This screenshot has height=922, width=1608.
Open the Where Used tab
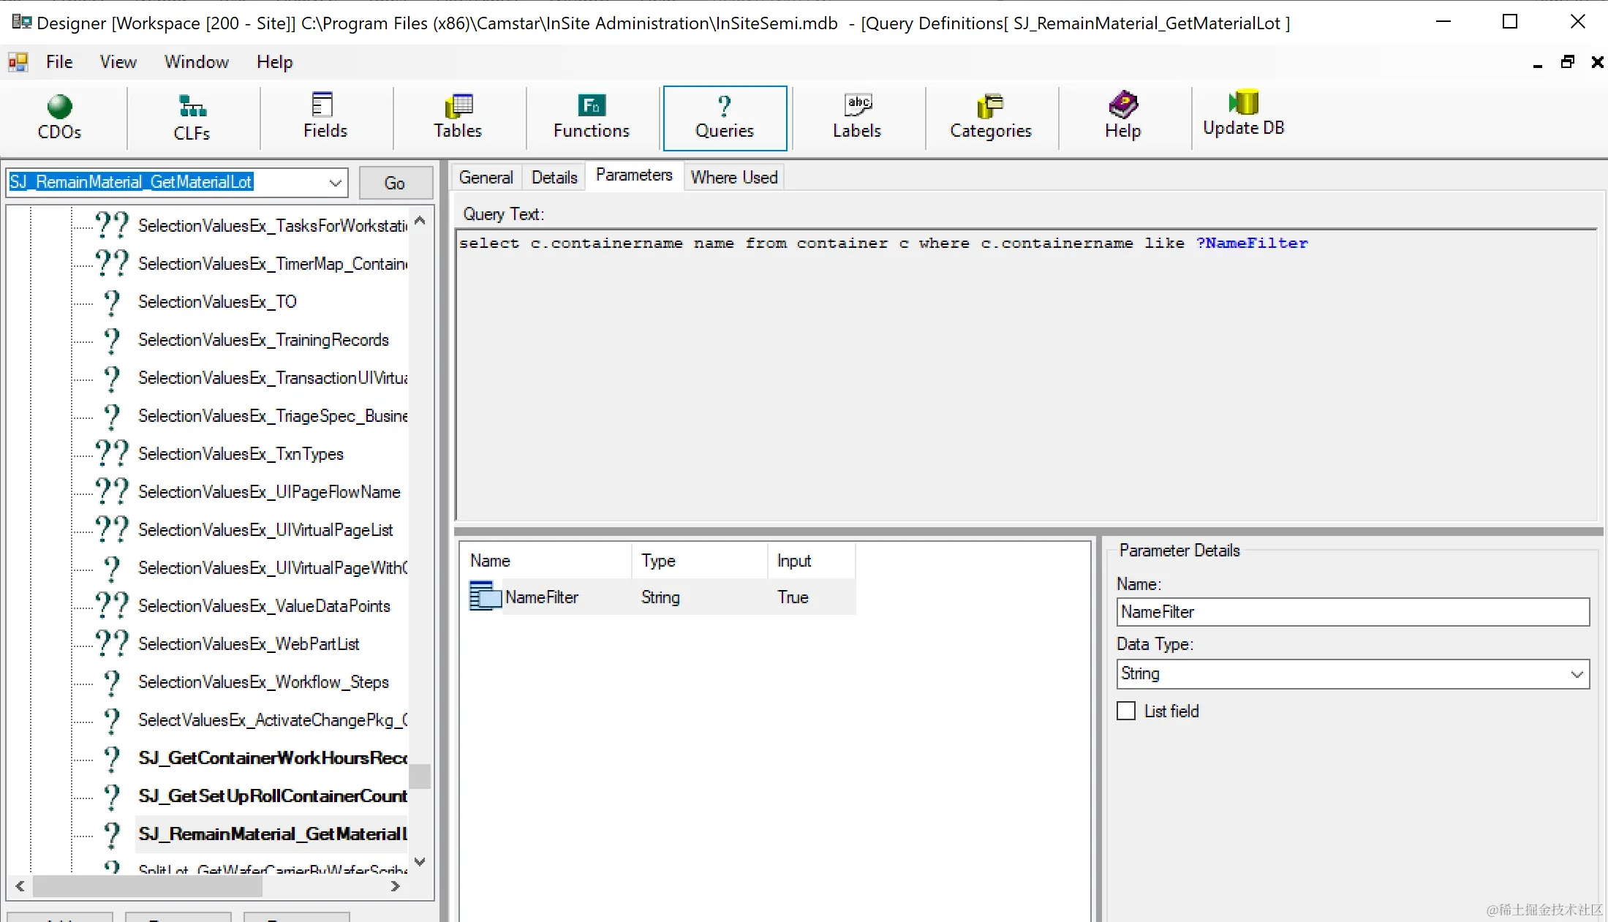coord(733,178)
